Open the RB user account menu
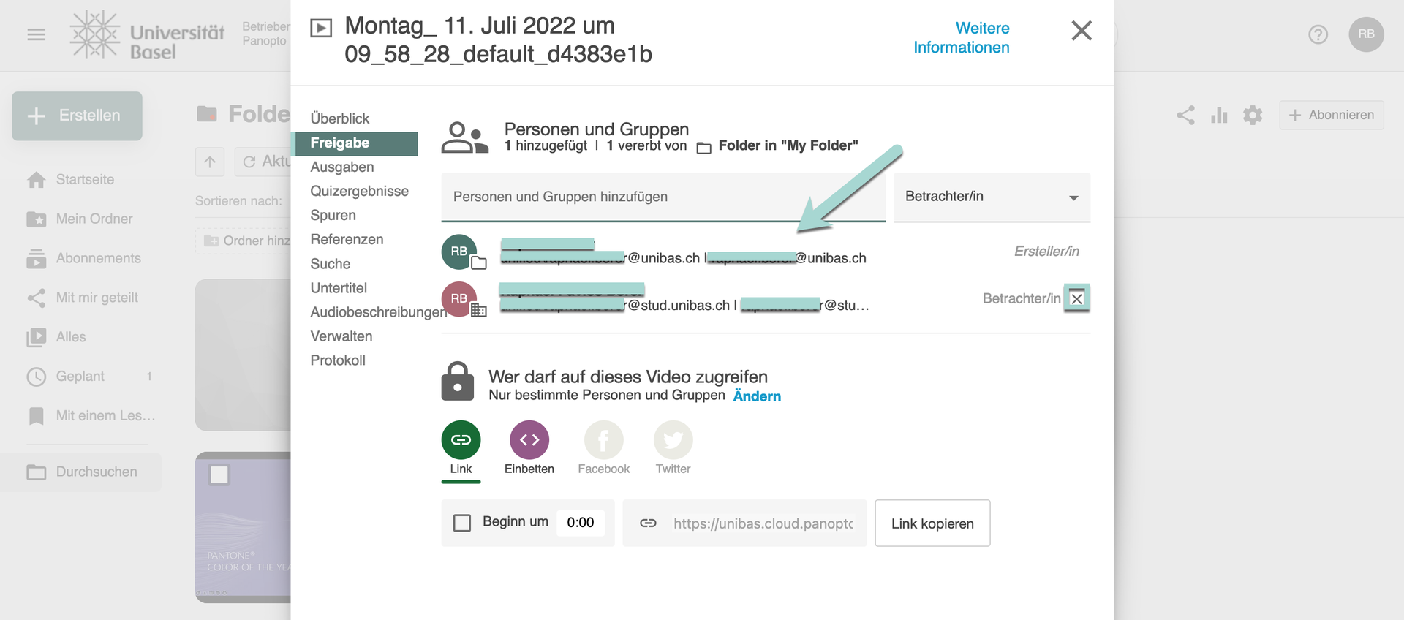This screenshot has width=1404, height=620. 1366,34
